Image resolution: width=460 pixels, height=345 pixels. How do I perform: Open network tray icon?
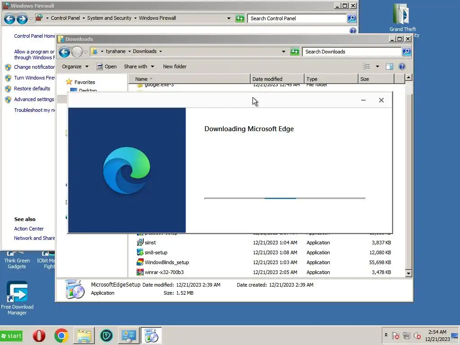click(x=406, y=336)
